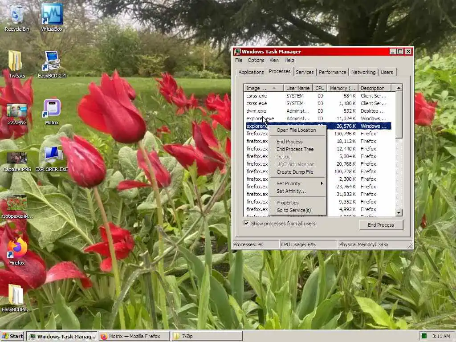This screenshot has height=342, width=456.
Task: Switch to the Services tab
Action: (305, 72)
